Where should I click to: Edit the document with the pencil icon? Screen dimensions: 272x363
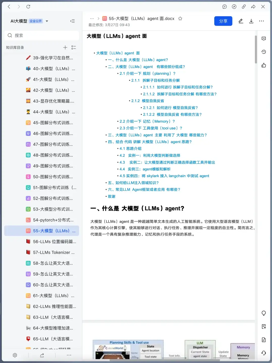coord(241,21)
